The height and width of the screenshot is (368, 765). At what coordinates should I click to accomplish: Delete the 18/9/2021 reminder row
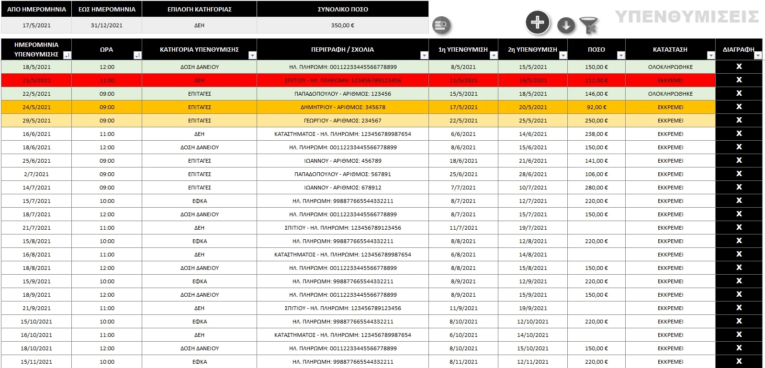tap(739, 294)
